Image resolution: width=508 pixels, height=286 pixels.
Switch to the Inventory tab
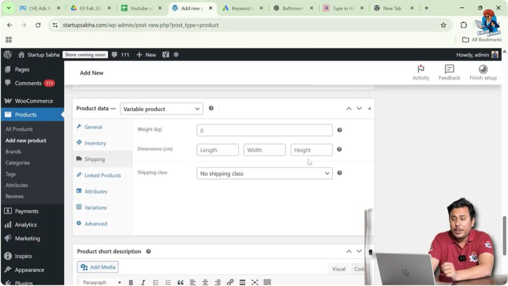click(94, 143)
